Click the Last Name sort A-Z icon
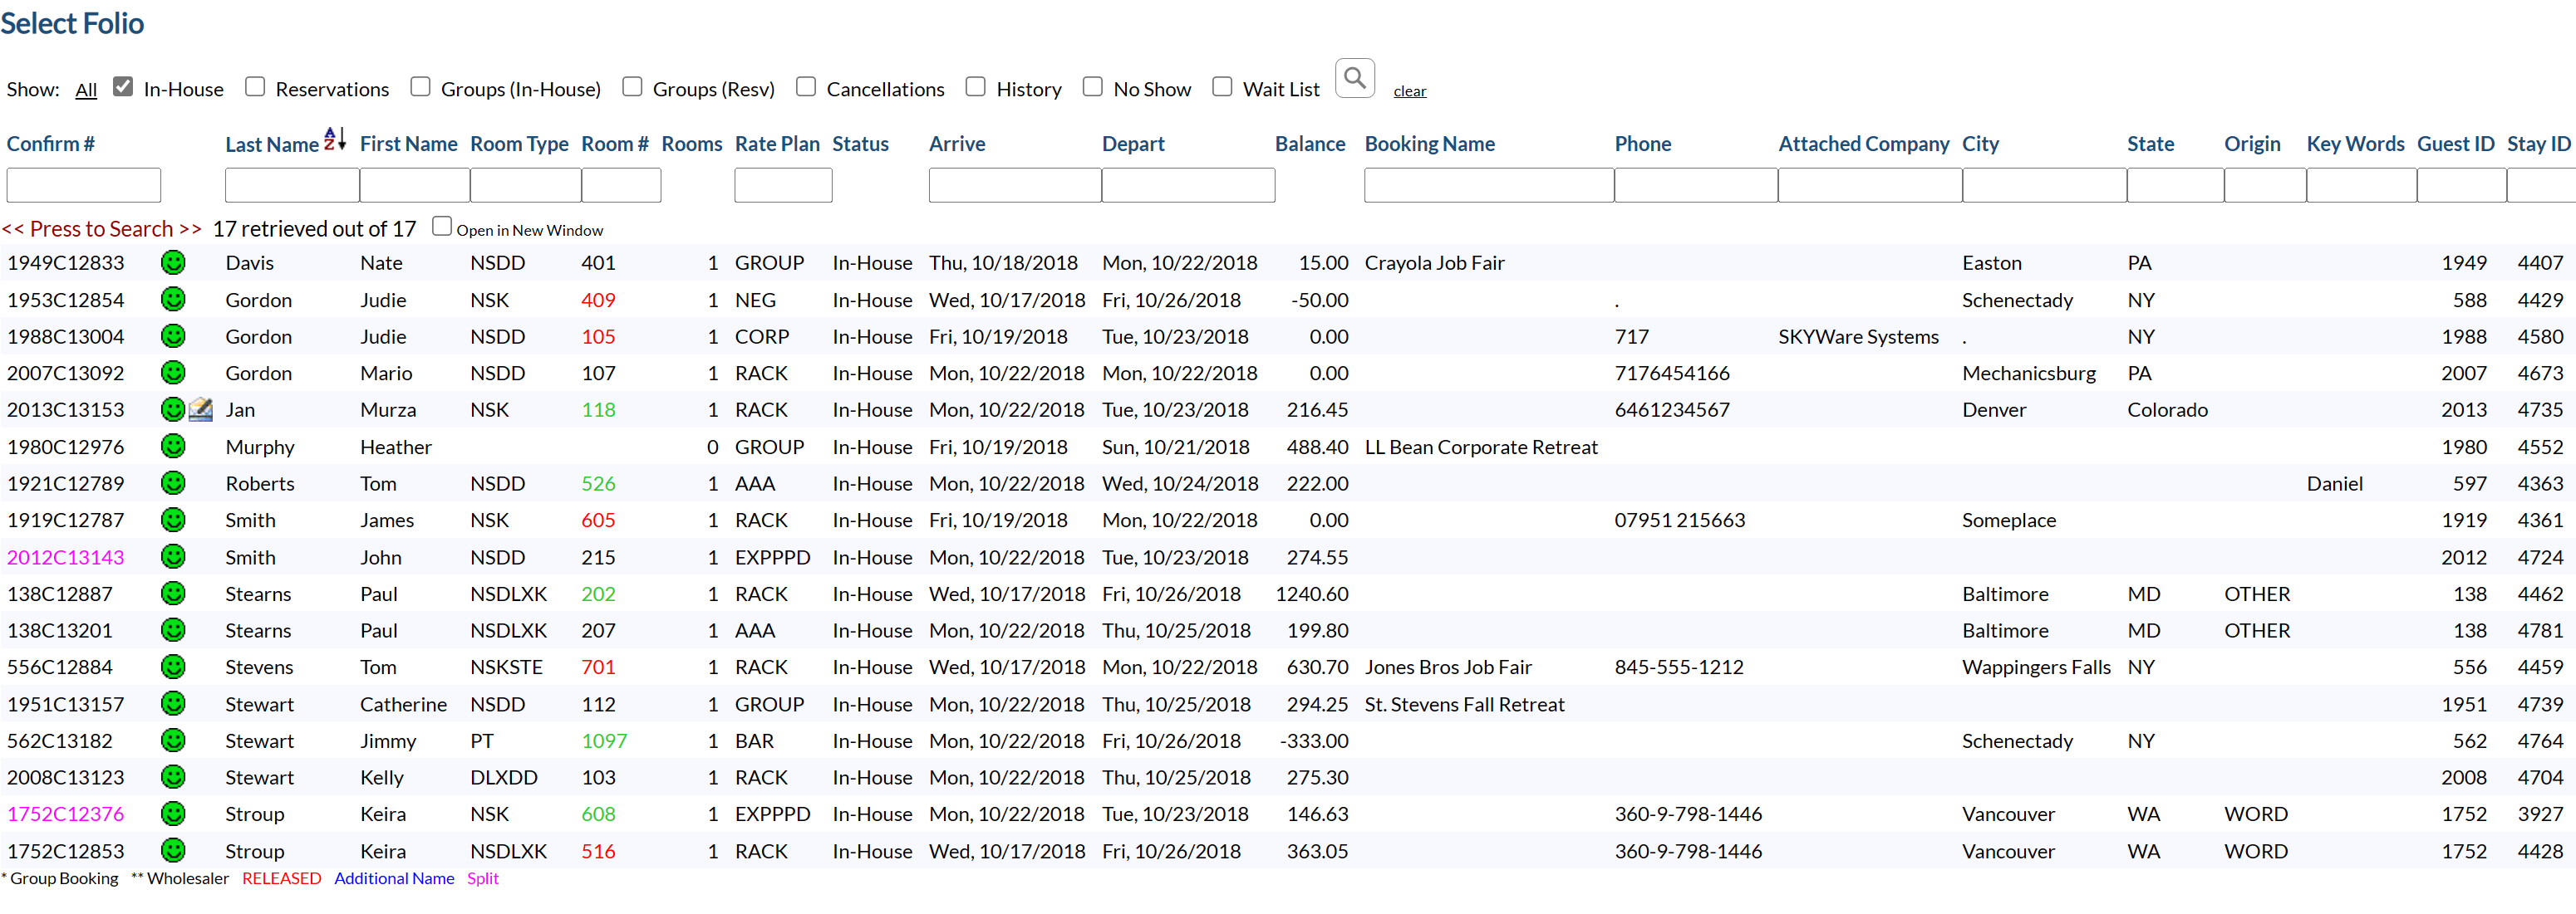The height and width of the screenshot is (914, 2576). (x=335, y=139)
